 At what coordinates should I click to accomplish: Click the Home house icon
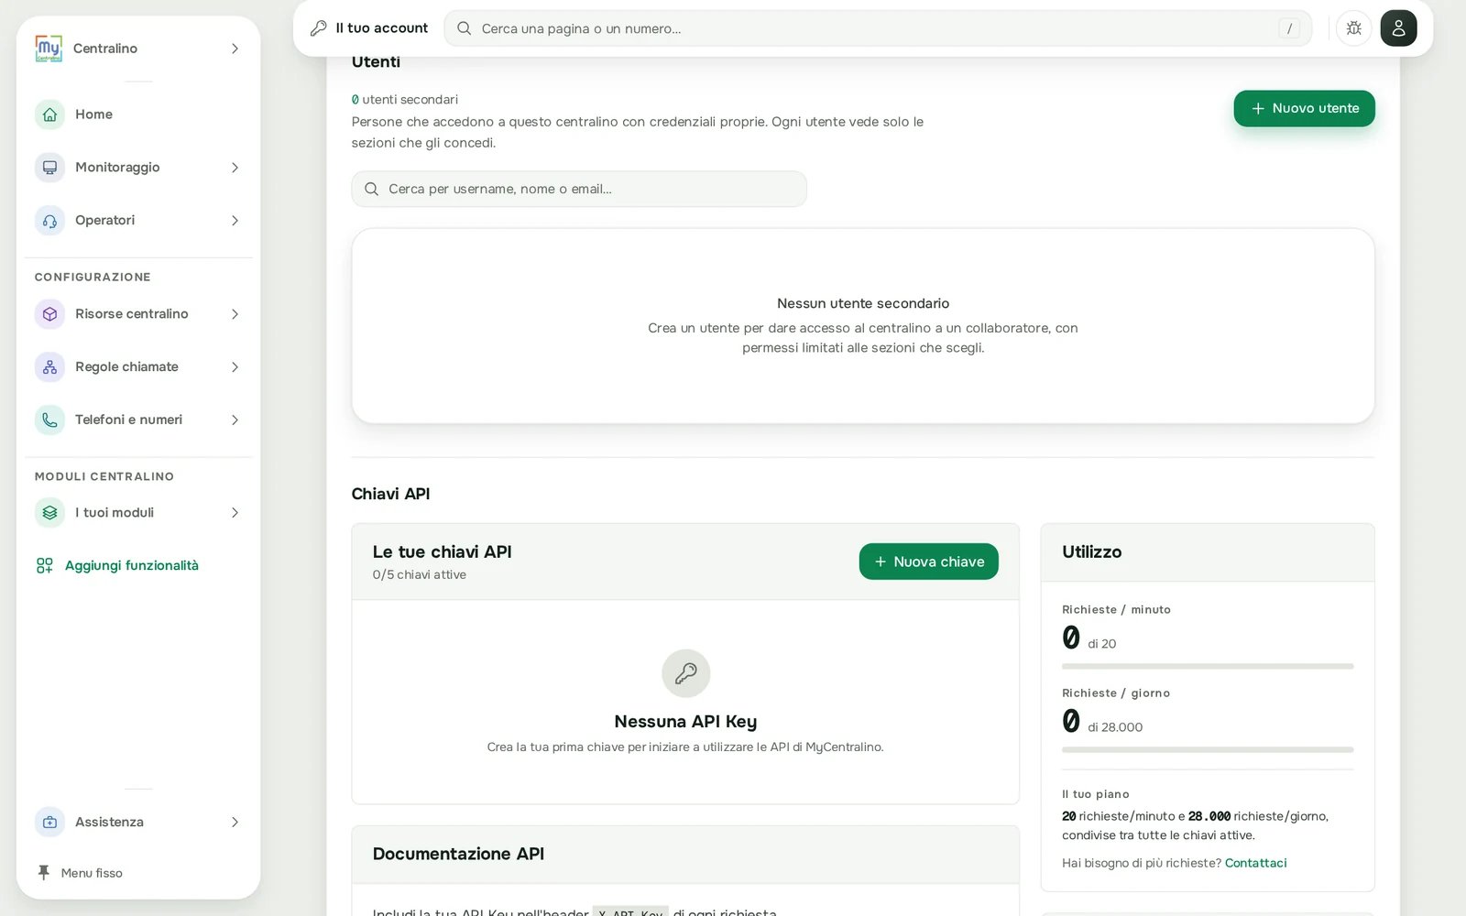pyautogui.click(x=49, y=114)
